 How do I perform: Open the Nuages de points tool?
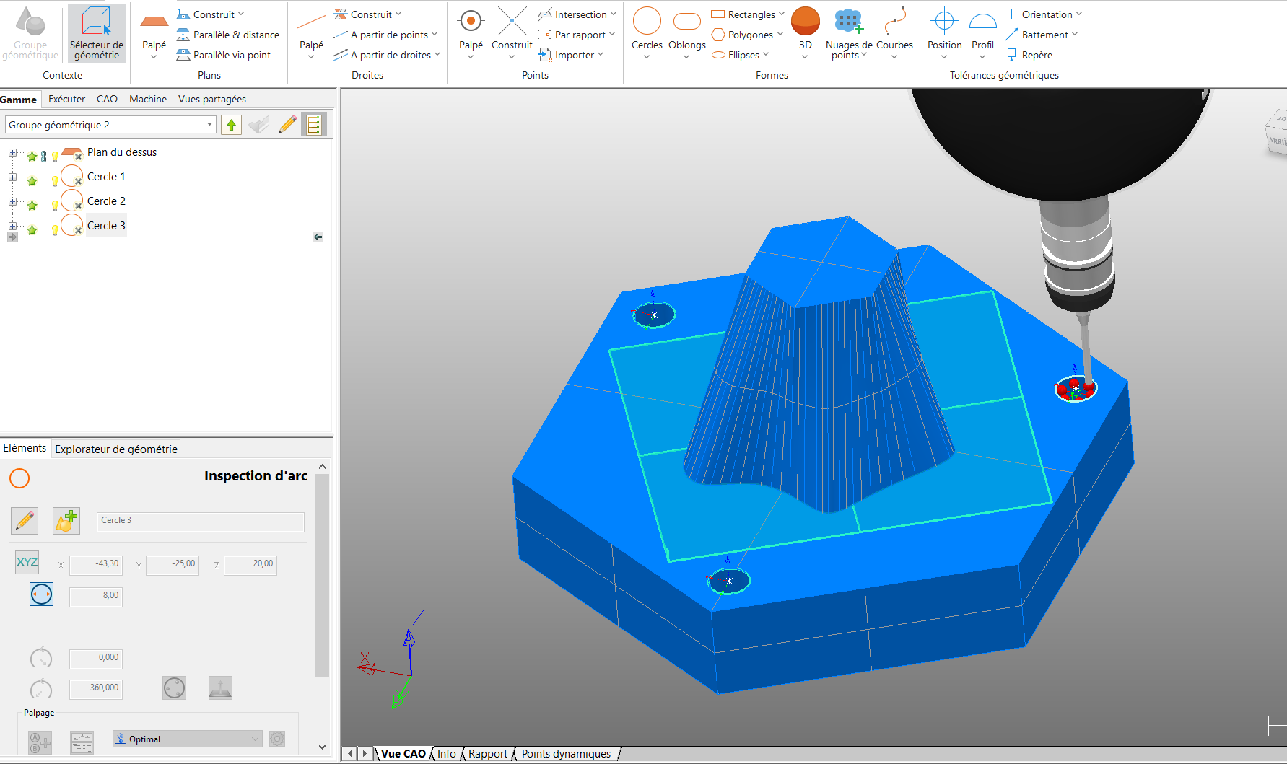(848, 22)
